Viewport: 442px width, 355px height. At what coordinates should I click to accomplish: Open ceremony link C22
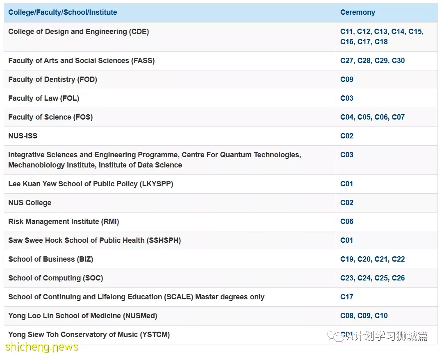pos(398,259)
